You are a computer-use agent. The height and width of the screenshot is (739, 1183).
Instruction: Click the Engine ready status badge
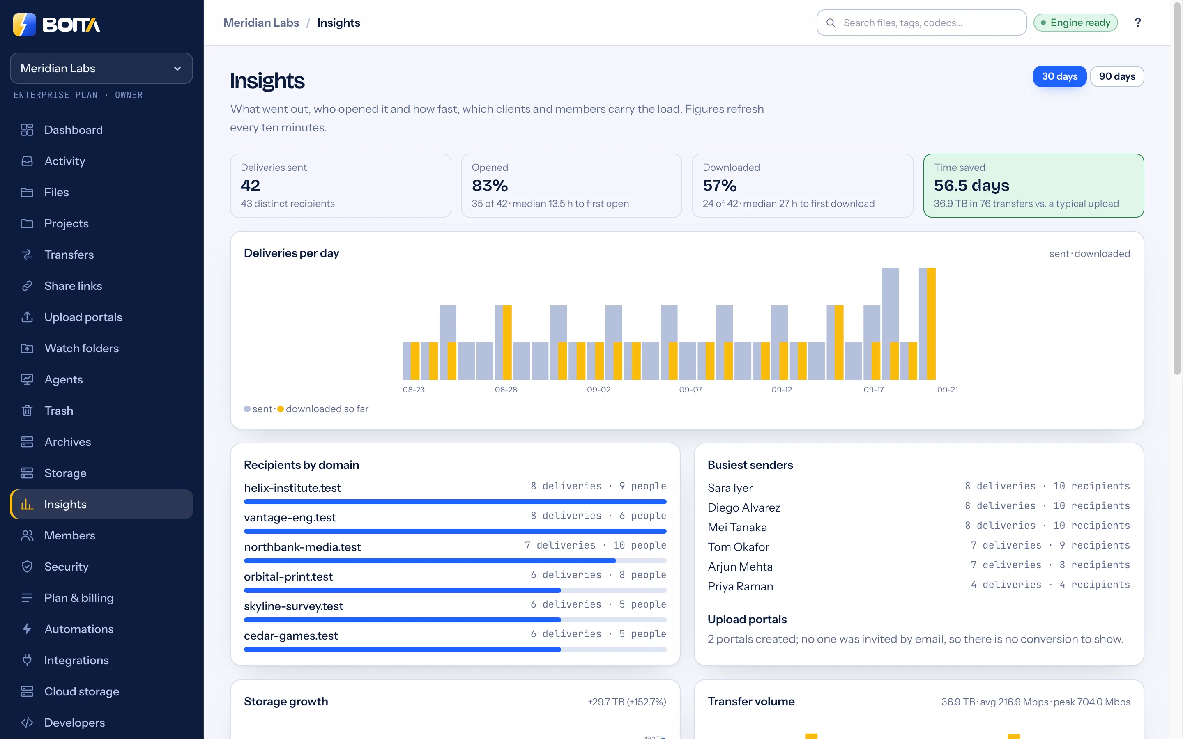pos(1075,23)
